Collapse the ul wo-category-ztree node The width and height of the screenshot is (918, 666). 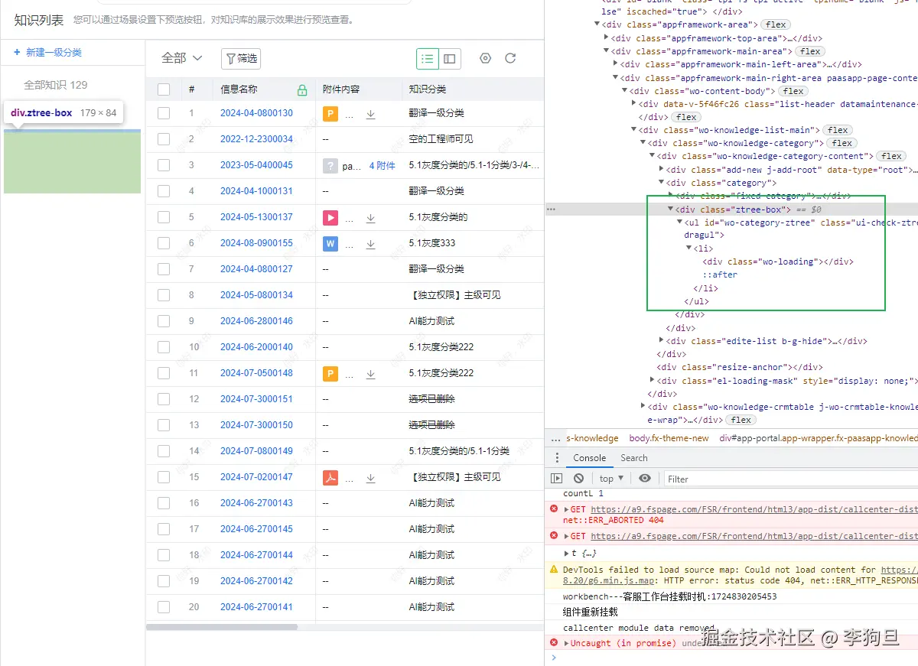pyautogui.click(x=679, y=223)
